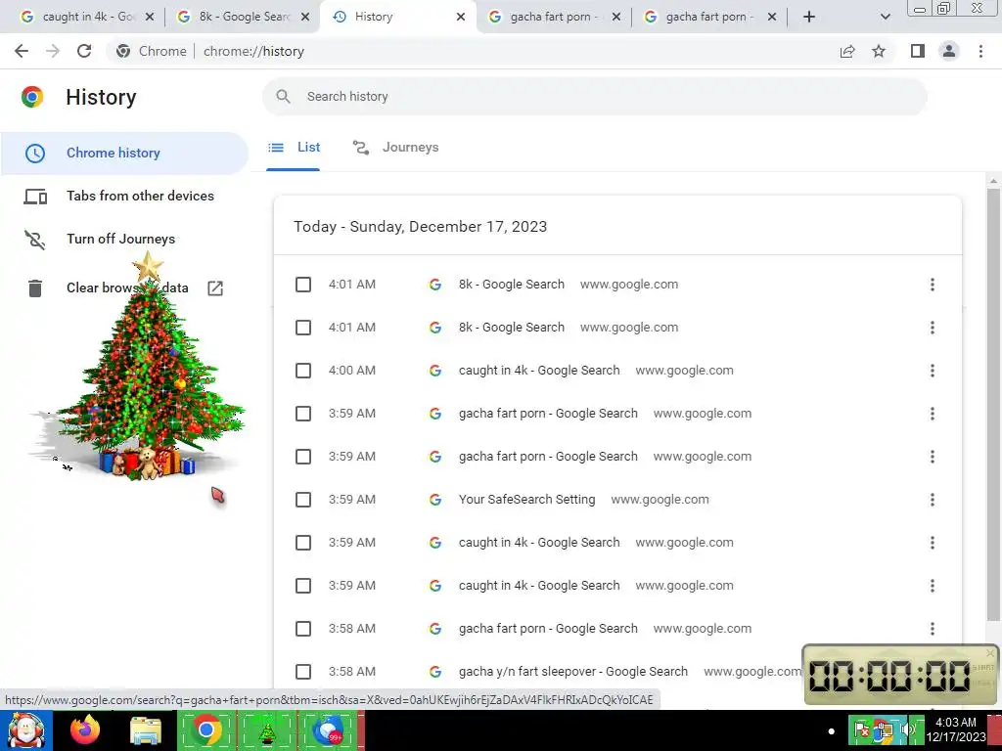Screen dimensions: 1002x751
Task: Reload the History page
Action: tap(84, 51)
